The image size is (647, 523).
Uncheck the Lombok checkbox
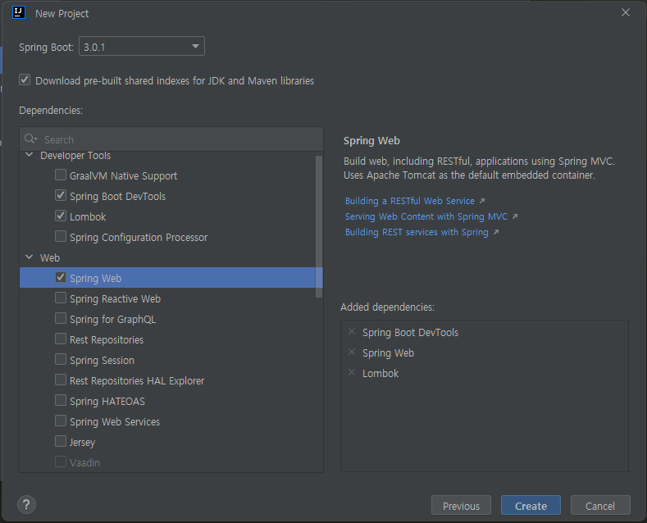pos(61,216)
